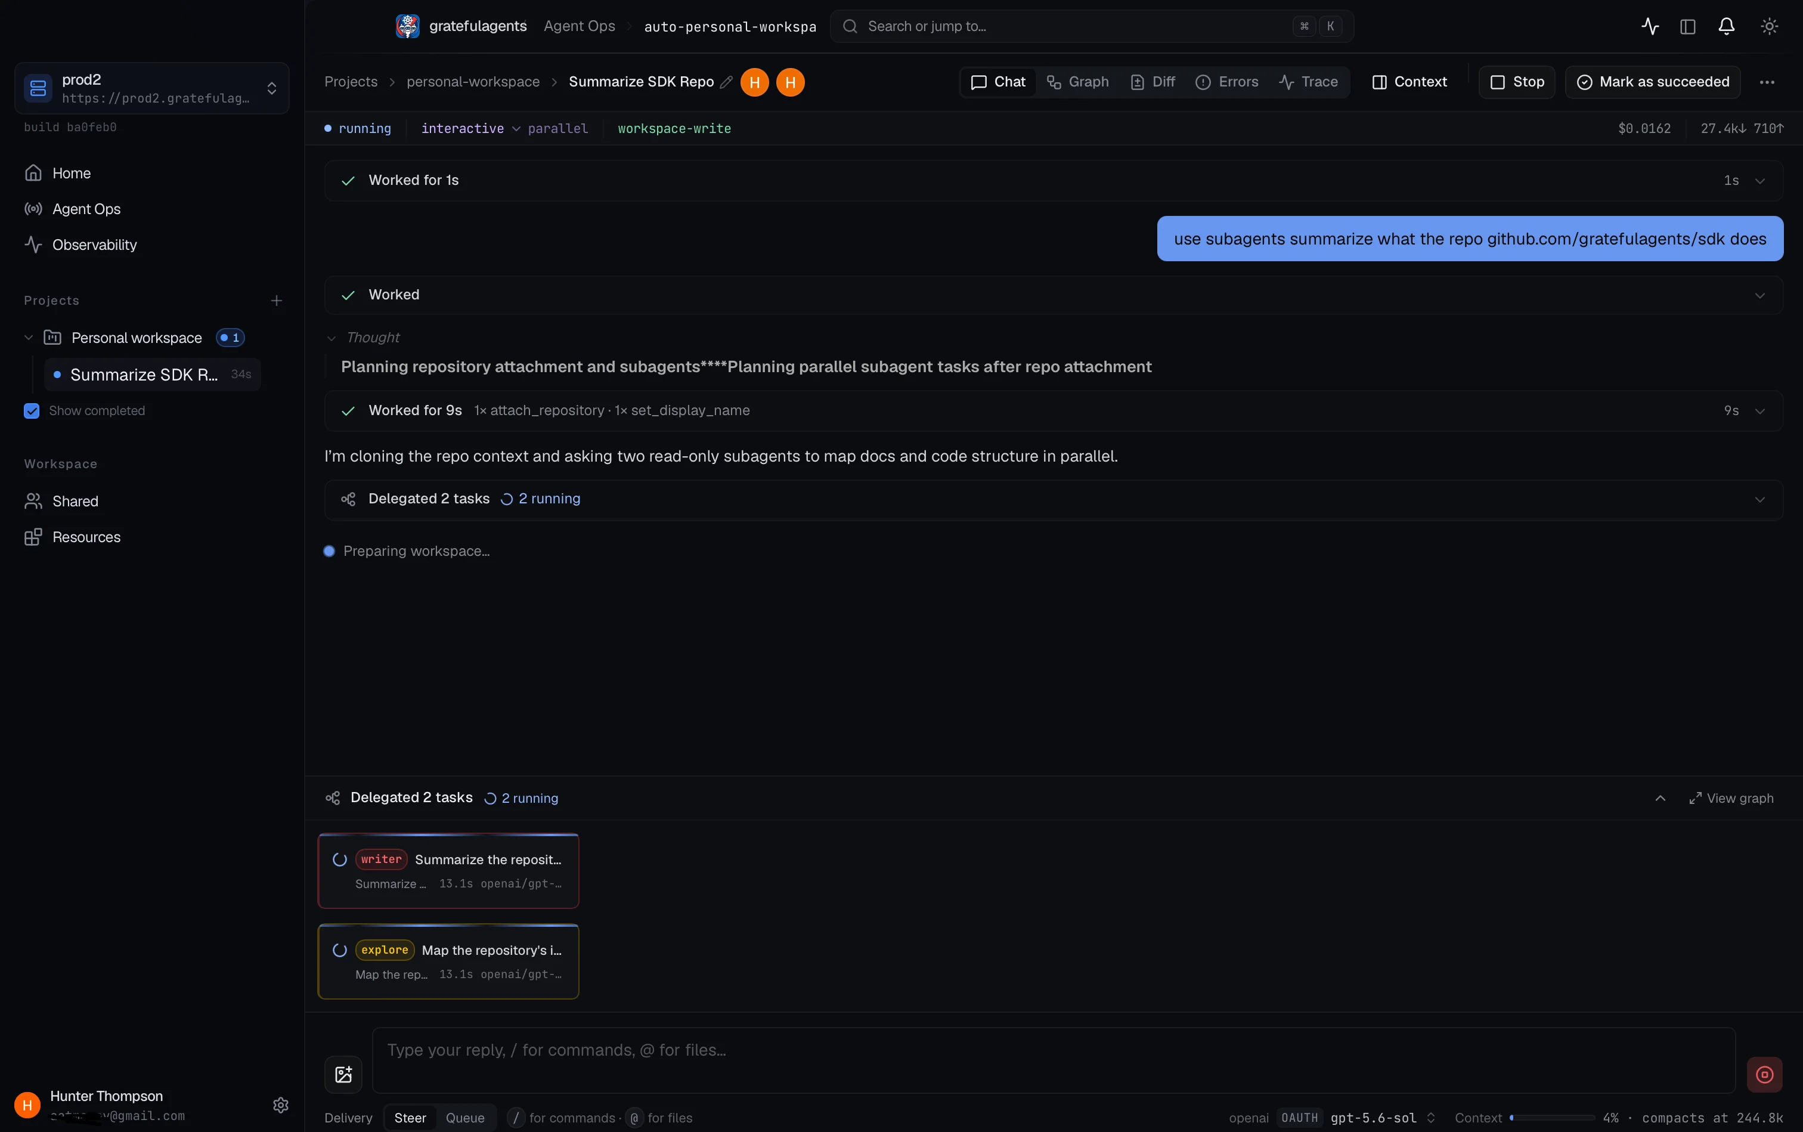Screen dimensions: 1803x1132
Task: Switch to the Diff tab
Action: pos(1153,82)
